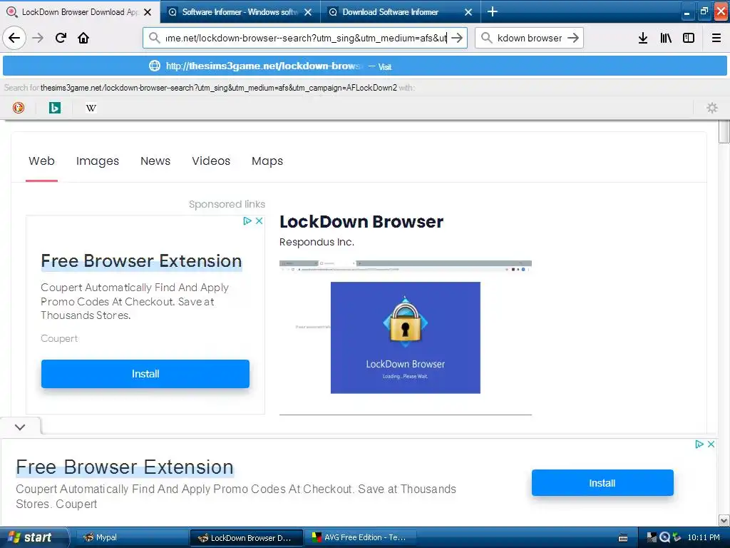The height and width of the screenshot is (548, 730).
Task: Select the Images search tab
Action: point(97,161)
